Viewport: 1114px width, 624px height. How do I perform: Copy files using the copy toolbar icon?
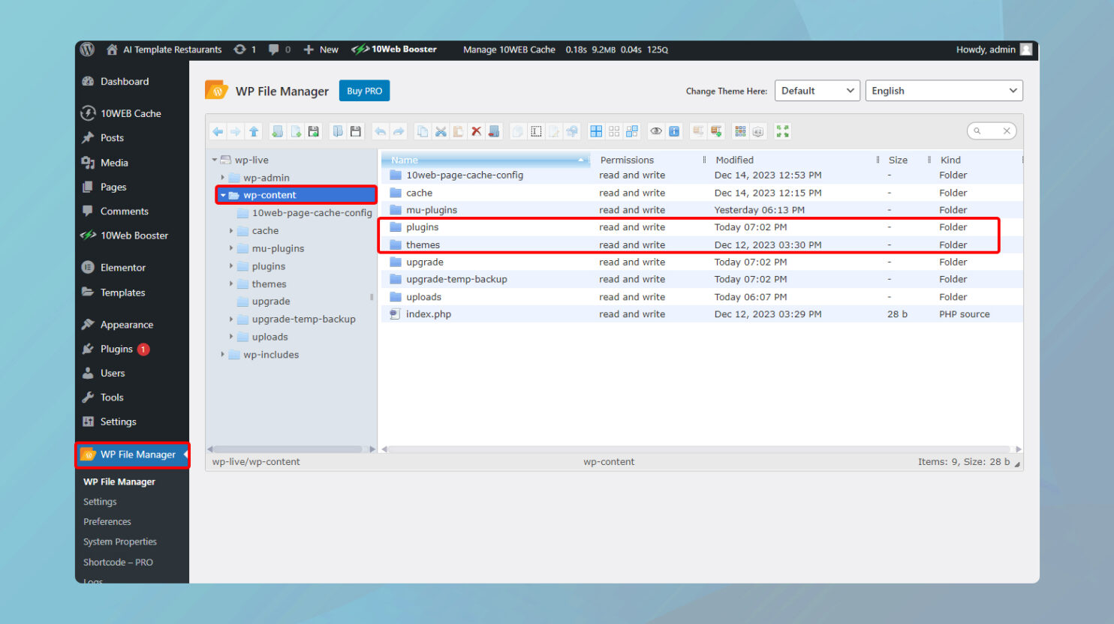(x=422, y=130)
